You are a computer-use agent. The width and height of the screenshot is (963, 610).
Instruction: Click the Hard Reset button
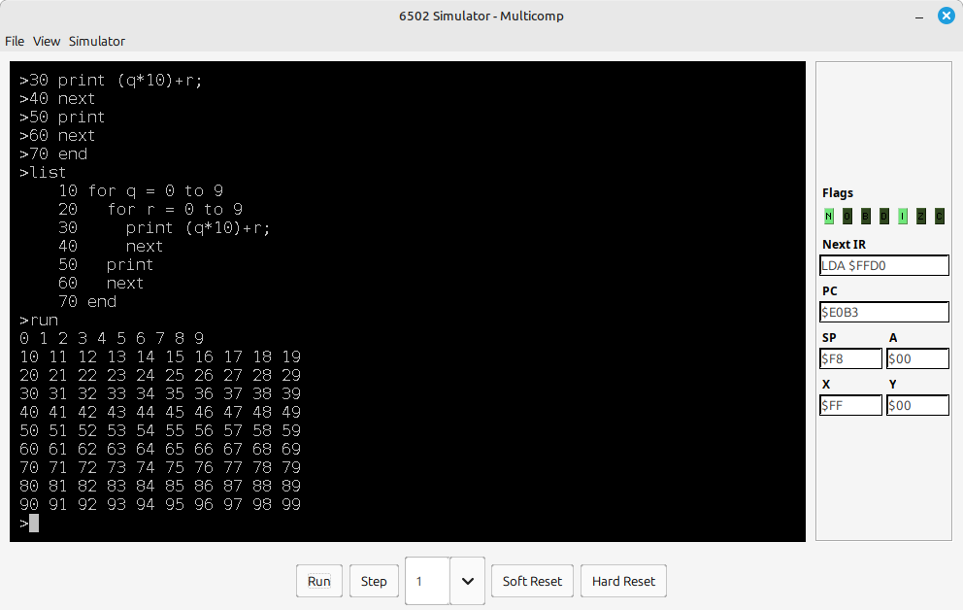tap(623, 581)
